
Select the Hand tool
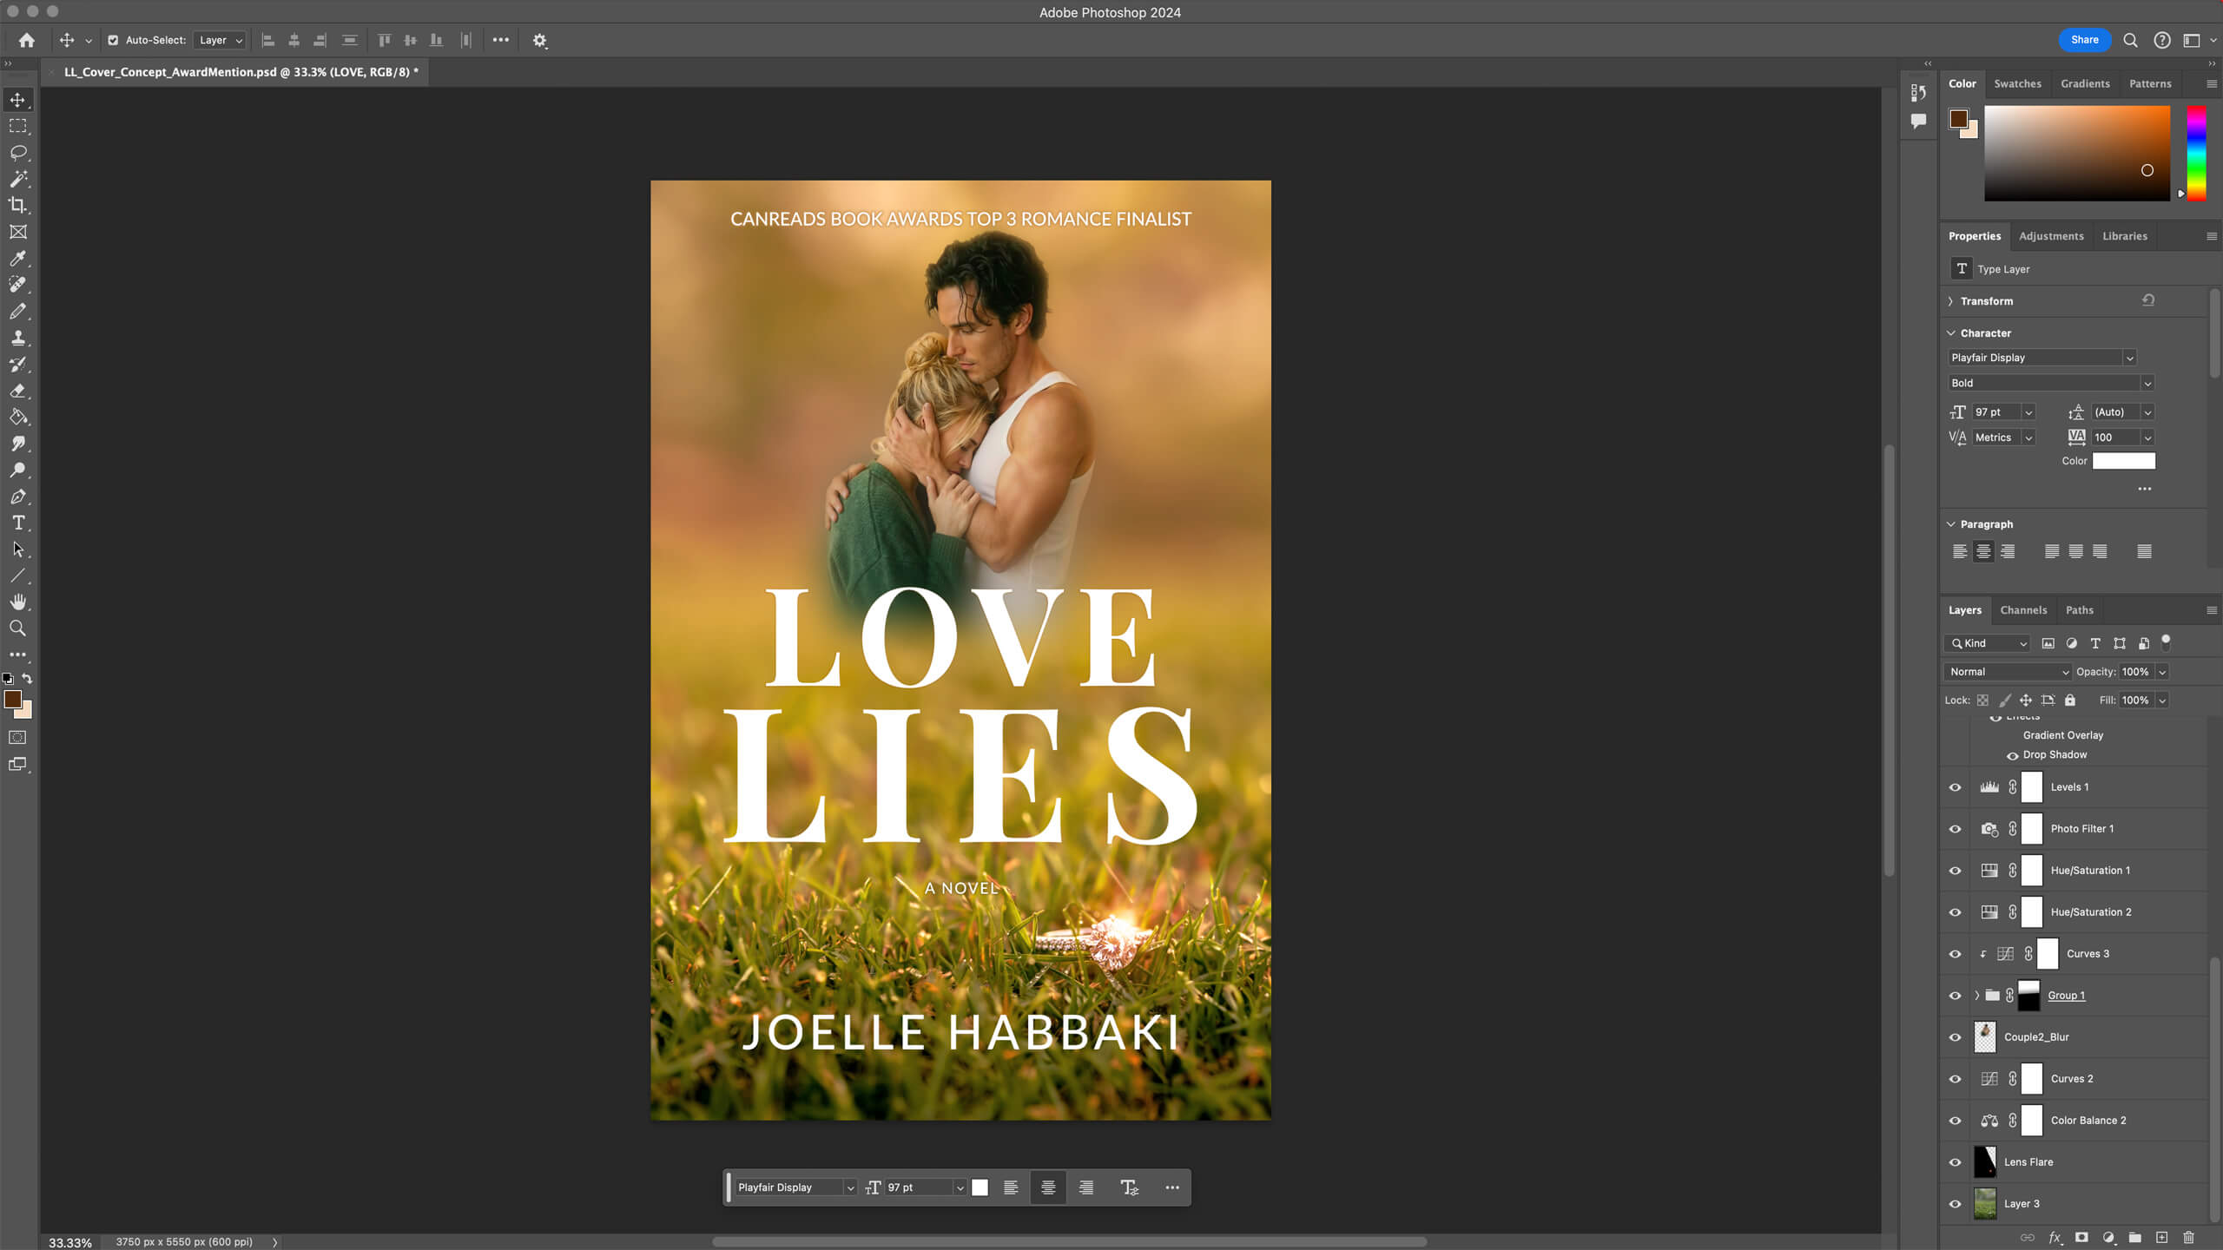point(17,602)
